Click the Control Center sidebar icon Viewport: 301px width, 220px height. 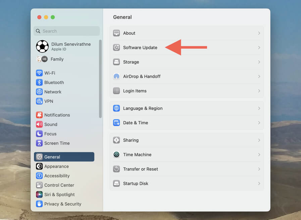(39, 185)
